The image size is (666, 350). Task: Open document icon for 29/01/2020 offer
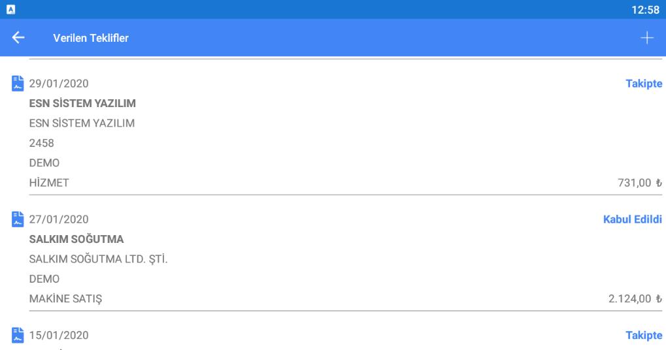point(18,84)
